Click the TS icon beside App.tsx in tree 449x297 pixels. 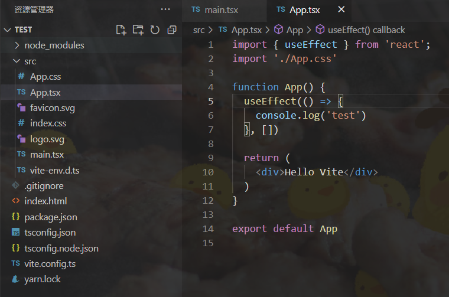click(x=21, y=92)
